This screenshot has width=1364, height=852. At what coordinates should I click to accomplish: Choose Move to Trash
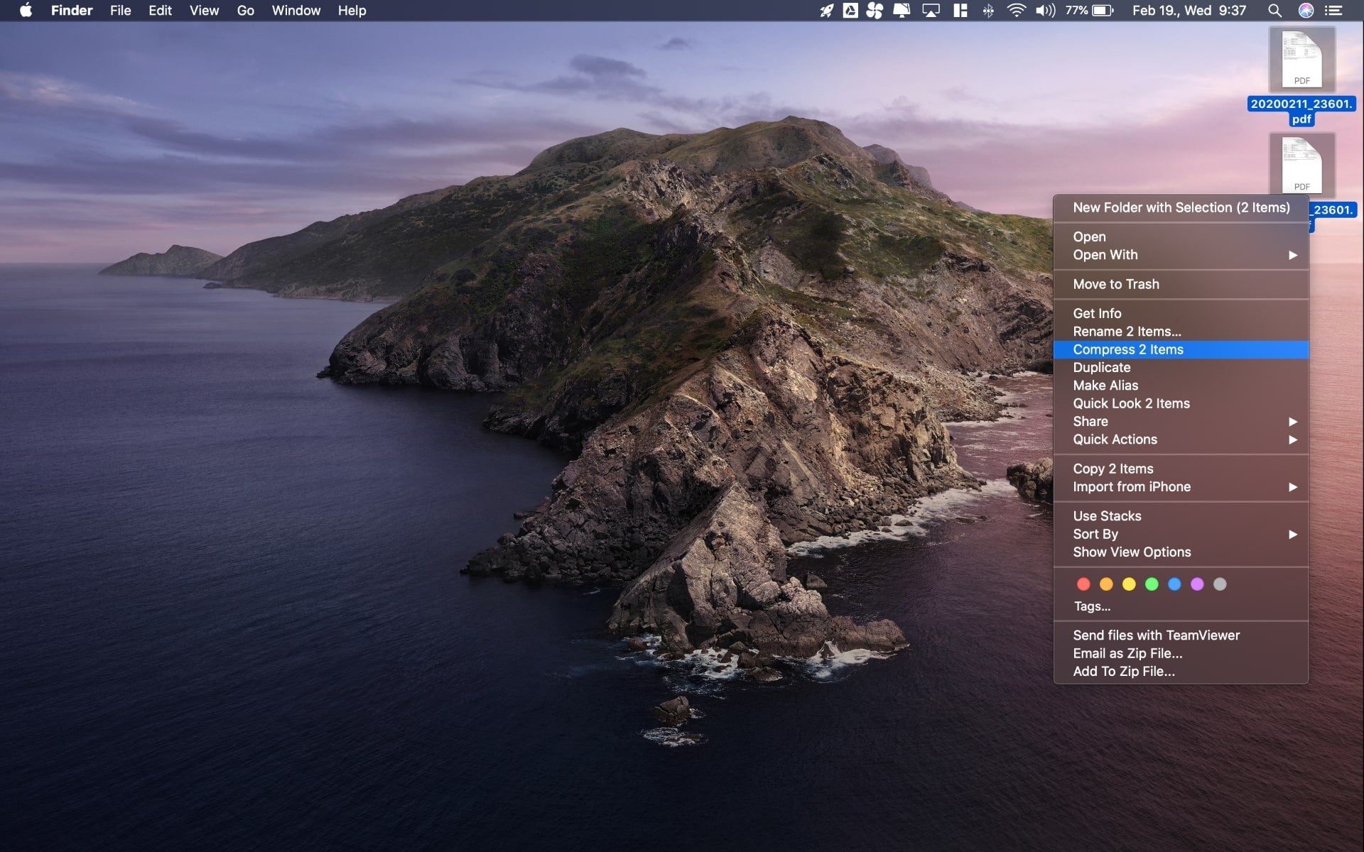(1181, 284)
